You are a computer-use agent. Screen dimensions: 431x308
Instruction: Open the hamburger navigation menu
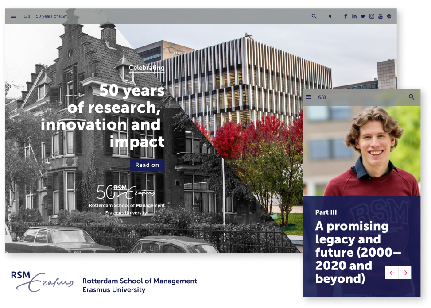12,16
